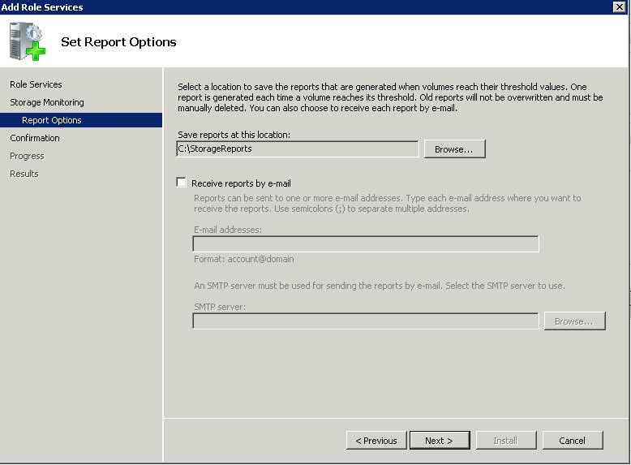The image size is (631, 465).
Task: Open the Confirmation step
Action: [x=35, y=138]
